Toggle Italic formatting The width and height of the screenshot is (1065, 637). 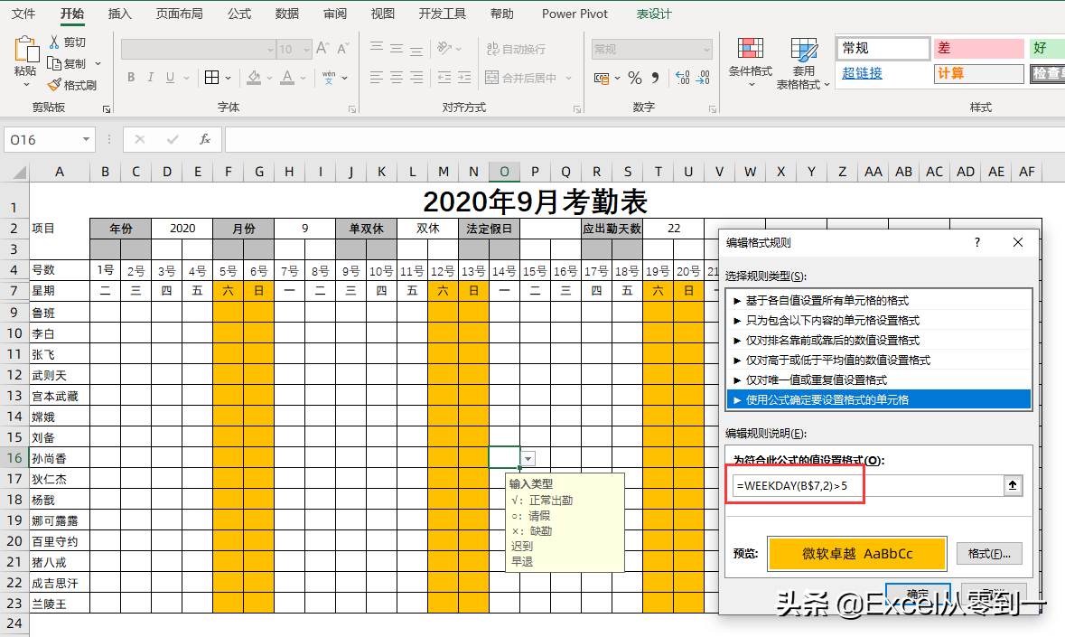tap(150, 78)
